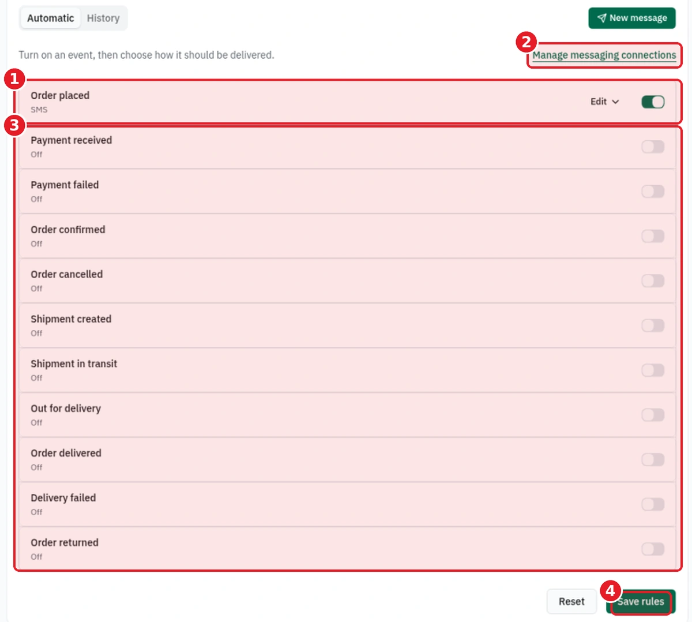Enable the Delivery failed toggle
692x622 pixels.
click(x=653, y=504)
